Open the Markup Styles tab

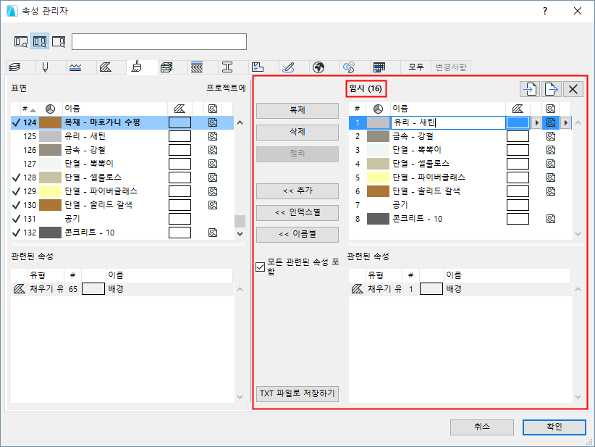coord(288,67)
